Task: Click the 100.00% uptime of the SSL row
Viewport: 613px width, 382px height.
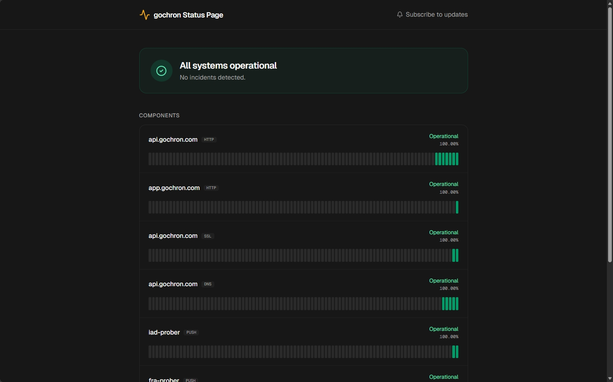Action: point(449,240)
